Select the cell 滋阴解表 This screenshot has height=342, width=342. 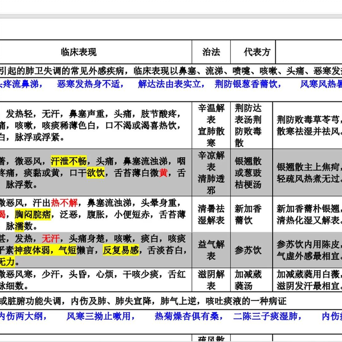tap(211, 280)
